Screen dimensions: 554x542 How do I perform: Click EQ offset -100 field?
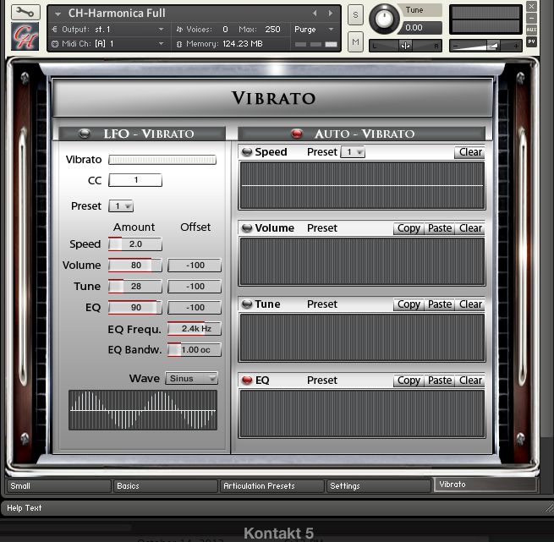pyautogui.click(x=195, y=308)
